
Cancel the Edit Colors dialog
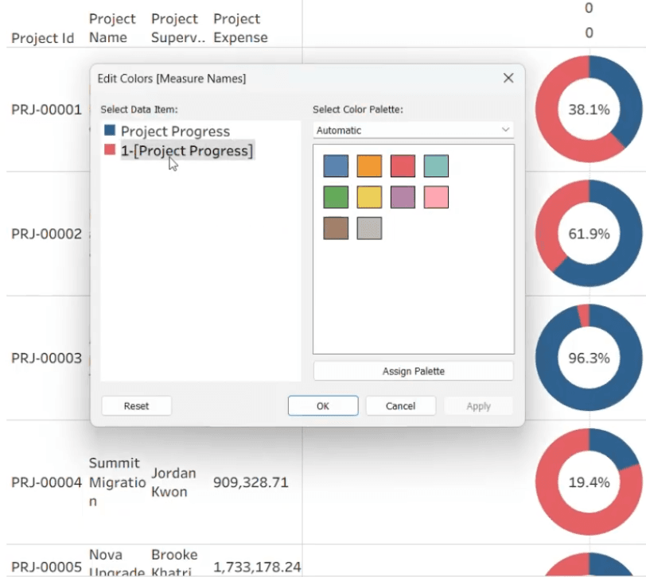400,406
